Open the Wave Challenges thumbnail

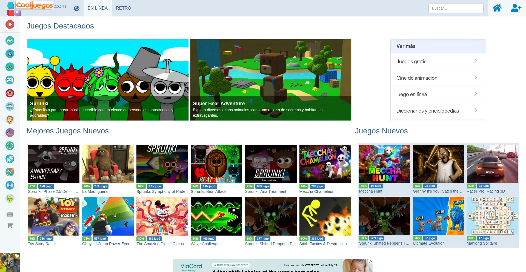[216, 216]
